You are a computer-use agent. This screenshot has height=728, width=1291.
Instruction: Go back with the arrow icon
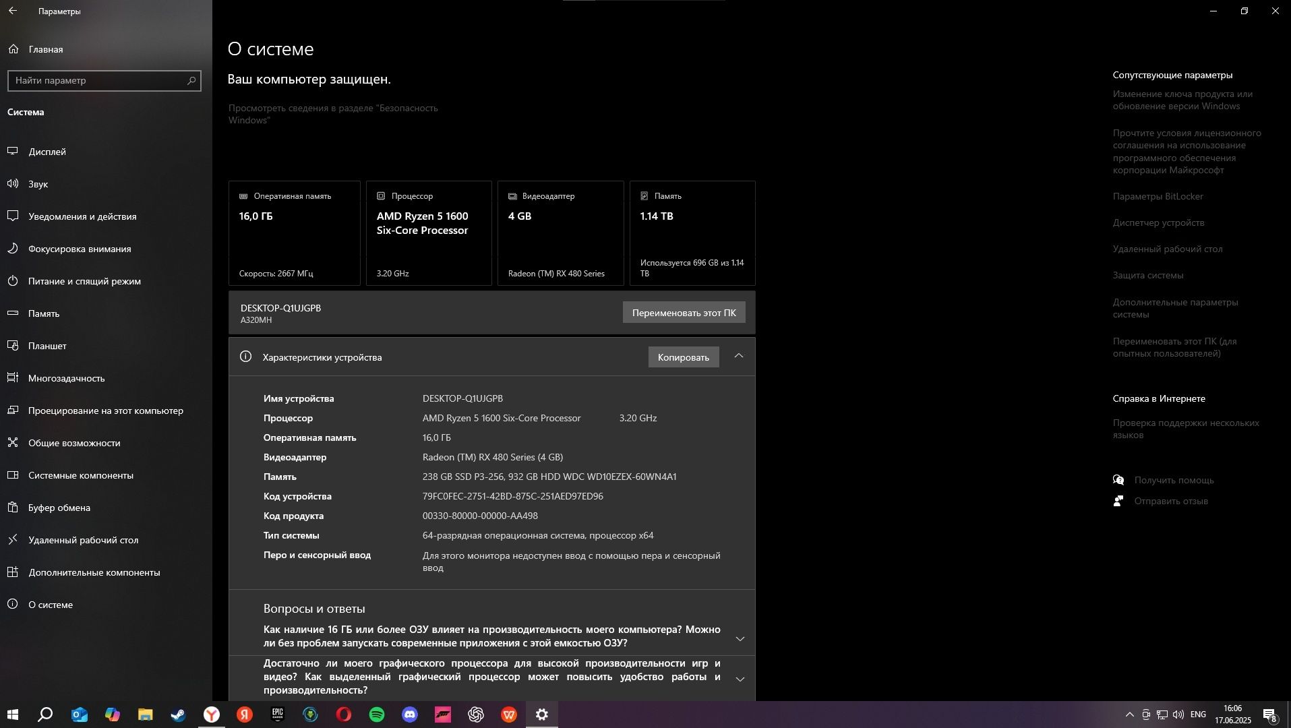pos(13,11)
